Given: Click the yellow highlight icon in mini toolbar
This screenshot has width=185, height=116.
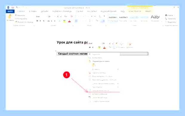Looking at the screenshot, I should [99, 47].
